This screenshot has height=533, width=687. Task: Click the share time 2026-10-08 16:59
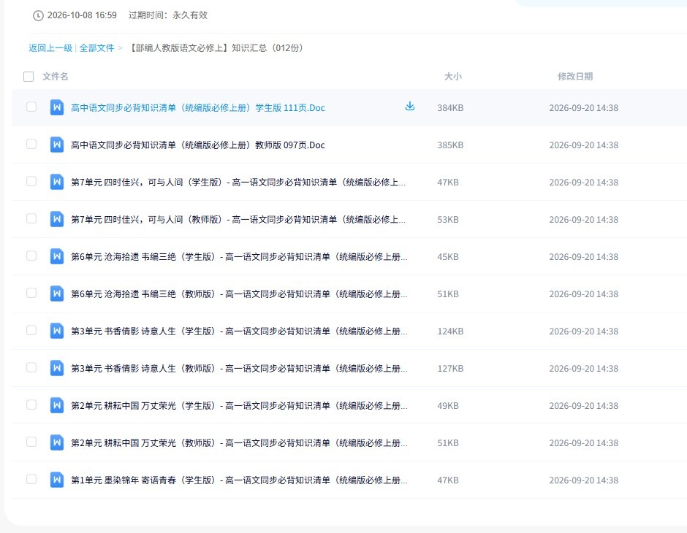tap(82, 15)
